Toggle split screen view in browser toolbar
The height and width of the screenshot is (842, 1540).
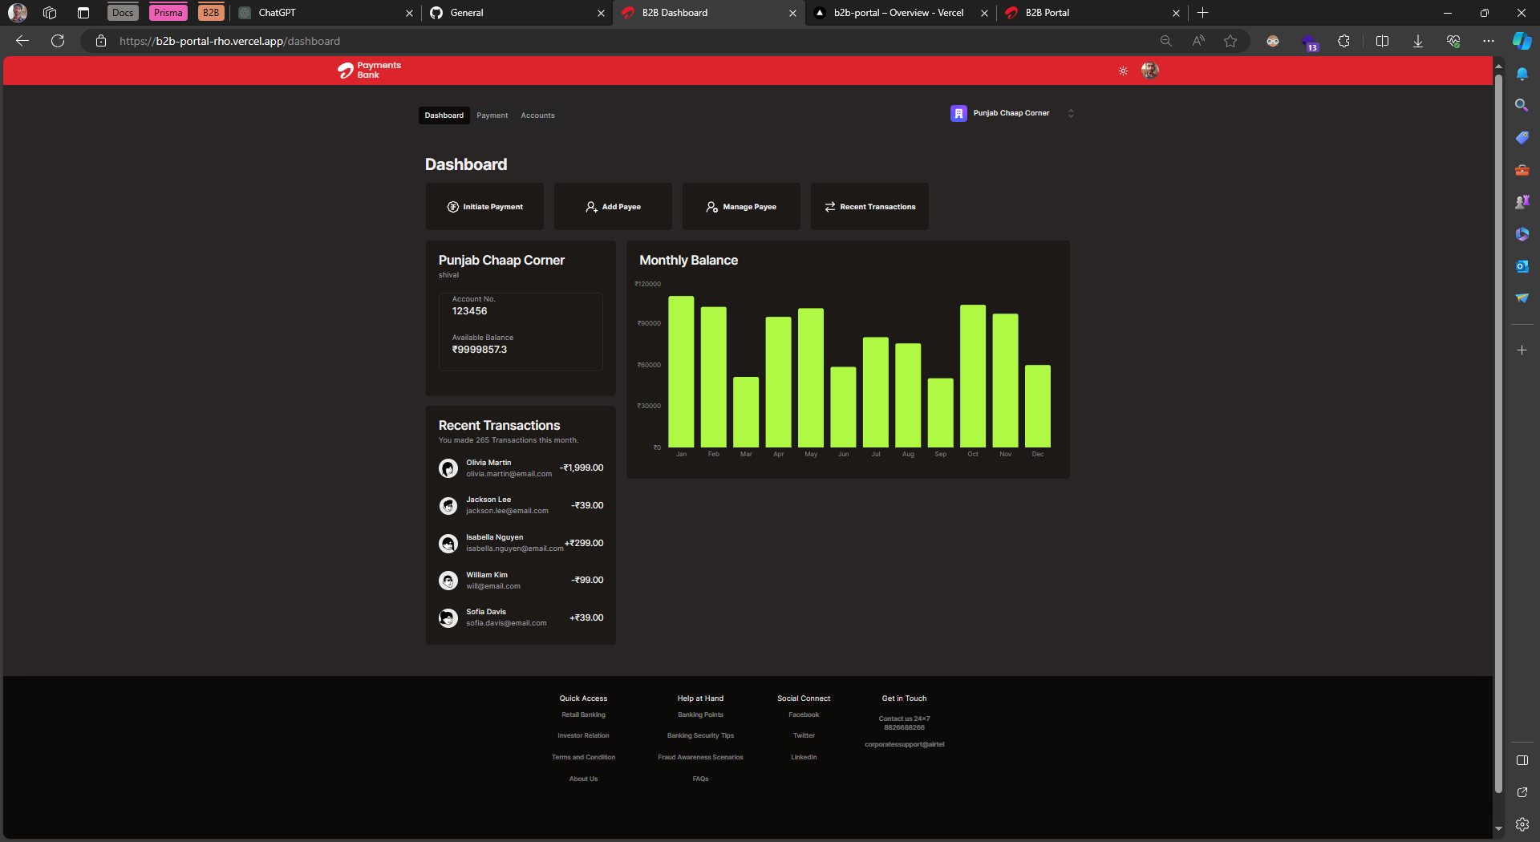click(x=1382, y=41)
